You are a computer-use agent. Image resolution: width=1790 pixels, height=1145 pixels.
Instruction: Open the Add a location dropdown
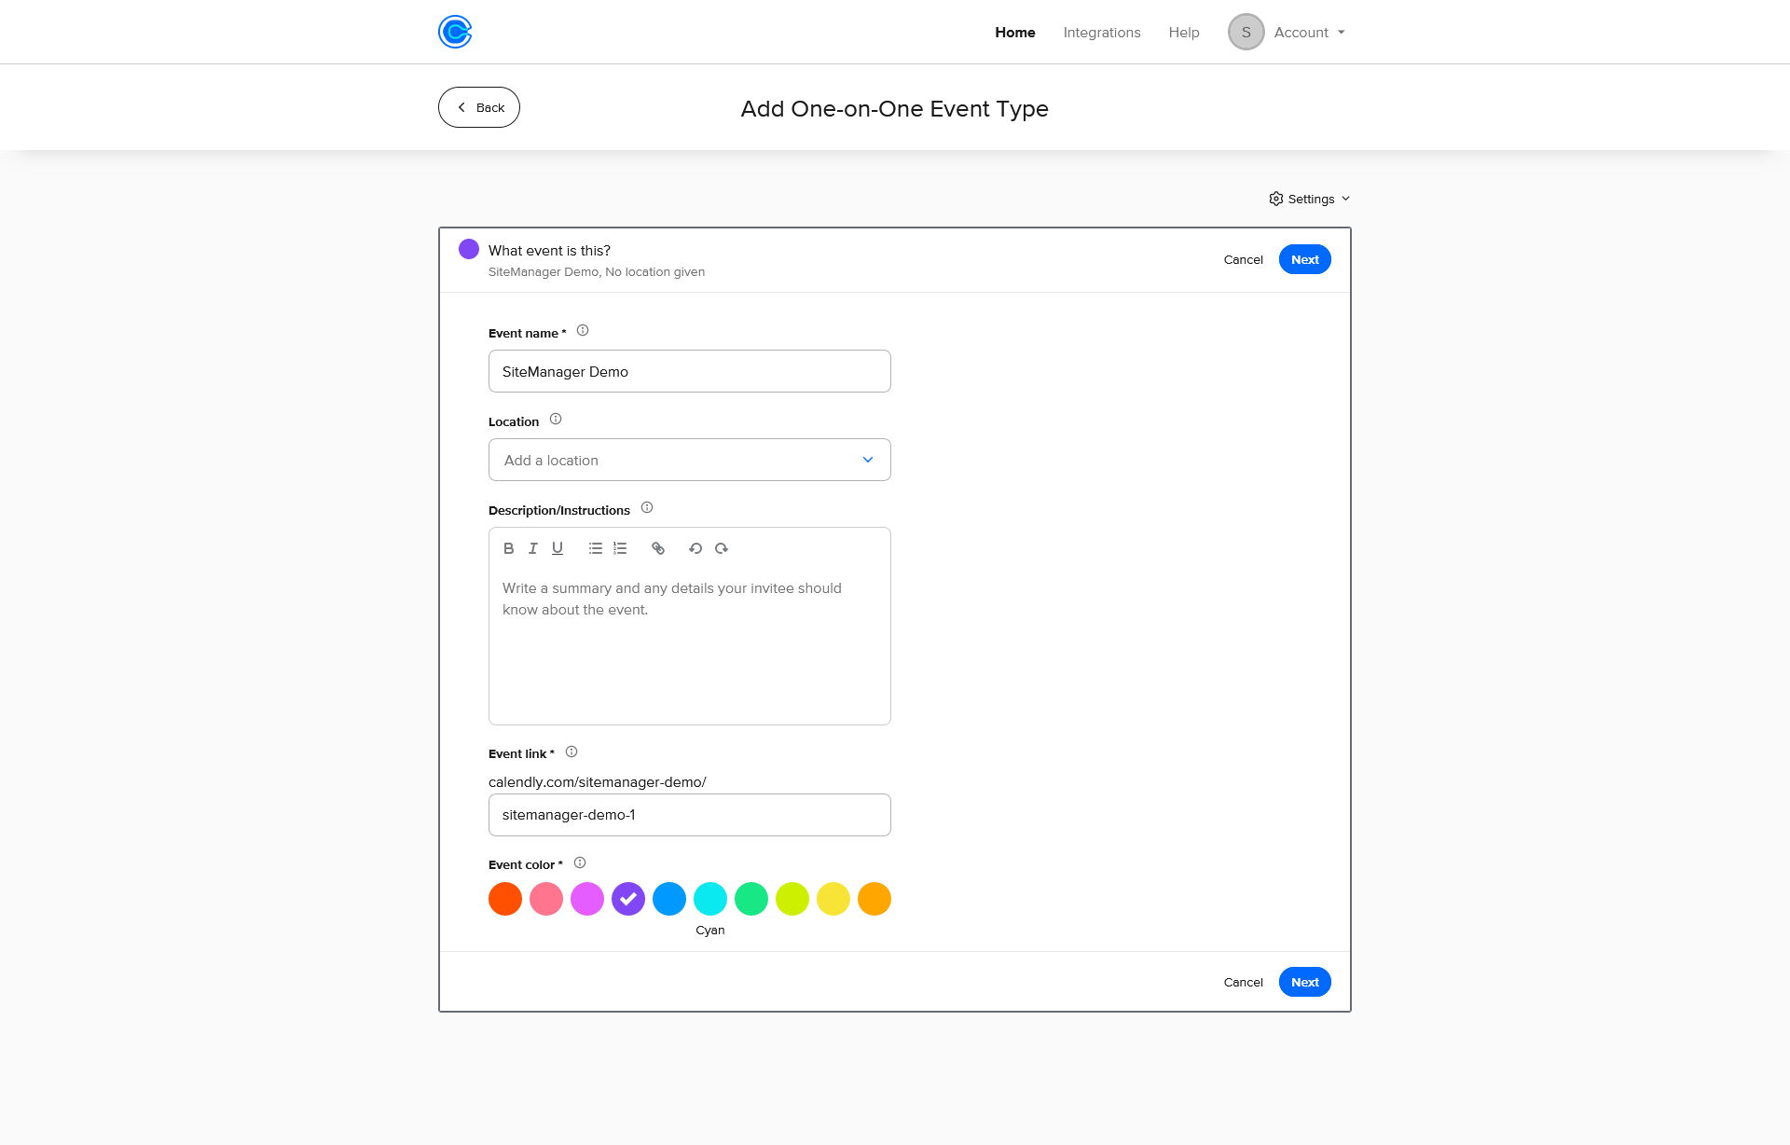click(x=690, y=460)
